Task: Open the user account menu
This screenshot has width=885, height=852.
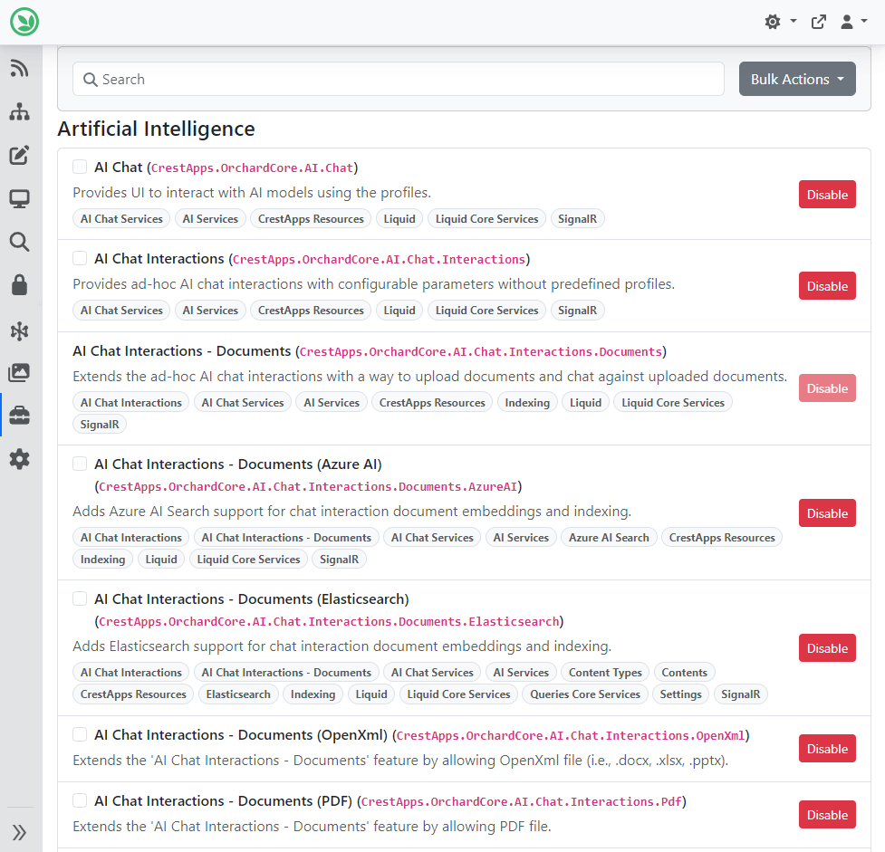Action: (x=852, y=22)
